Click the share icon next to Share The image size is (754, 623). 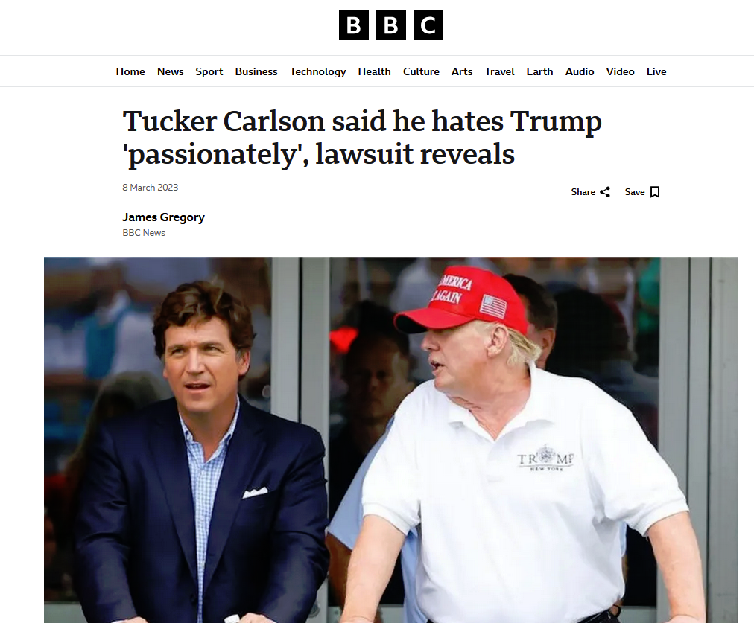[x=605, y=192]
